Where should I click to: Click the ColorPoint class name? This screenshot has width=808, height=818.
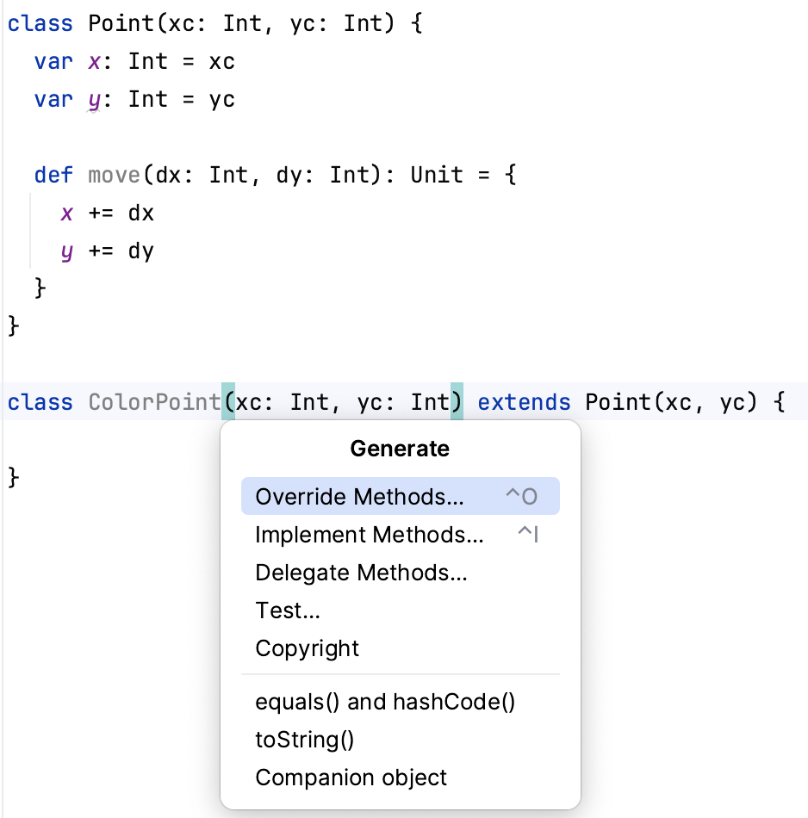click(x=153, y=401)
